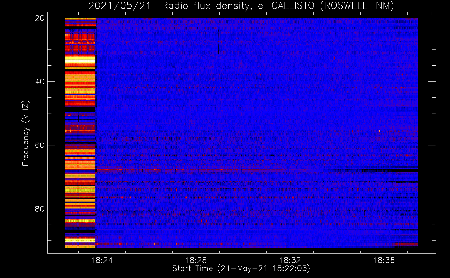This screenshot has width=450, height=278.
Task: Click the '20' frequency tick label
Action: pyautogui.click(x=39, y=18)
